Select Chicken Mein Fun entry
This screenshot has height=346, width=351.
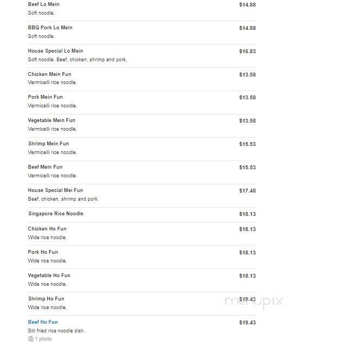pos(49,74)
